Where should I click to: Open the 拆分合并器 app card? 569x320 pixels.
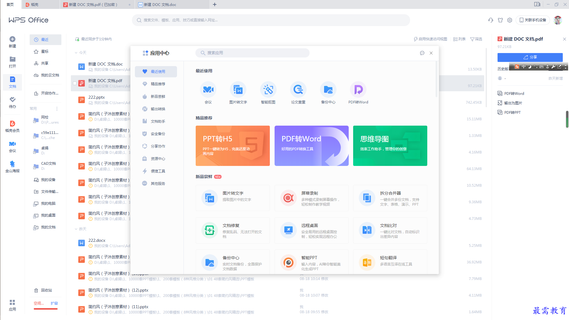(x=390, y=198)
